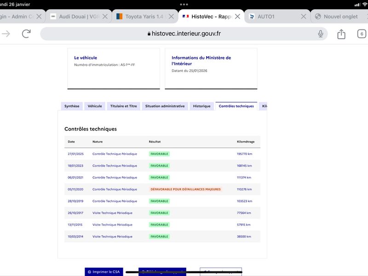Open the tab switcher showing 6 tabs
Viewport: 368px width, 276px height.
tap(362, 34)
